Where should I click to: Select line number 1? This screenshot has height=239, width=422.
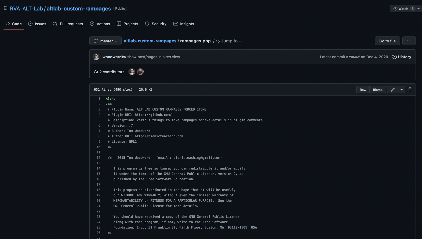(99, 99)
